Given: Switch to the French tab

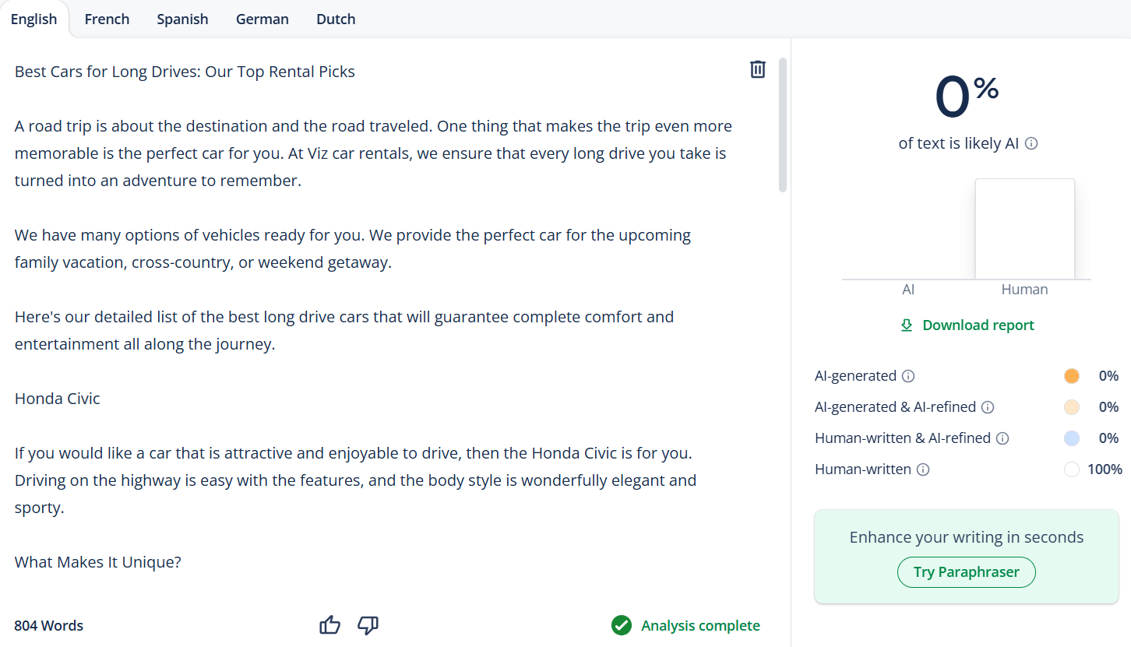Looking at the screenshot, I should pyautogui.click(x=107, y=19).
